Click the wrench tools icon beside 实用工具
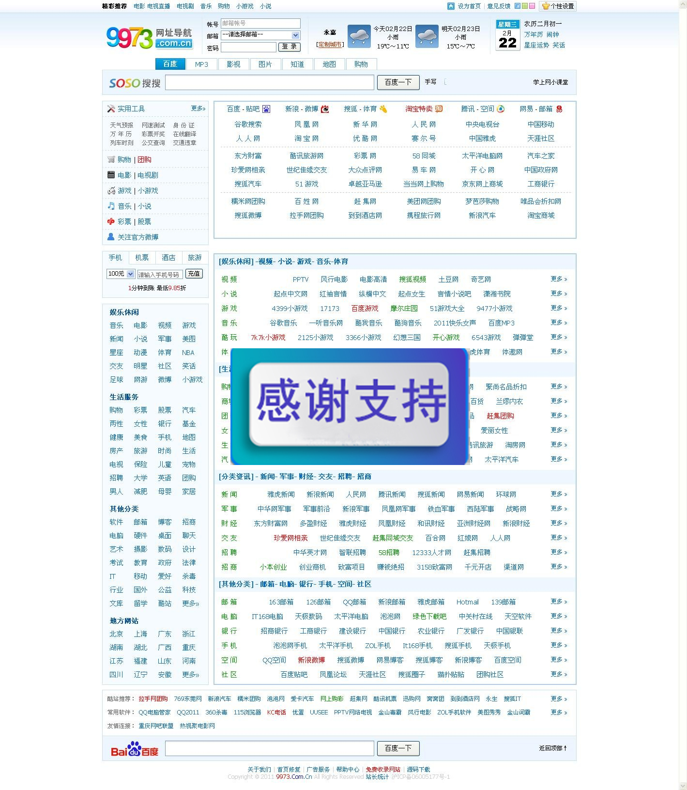 (x=111, y=109)
